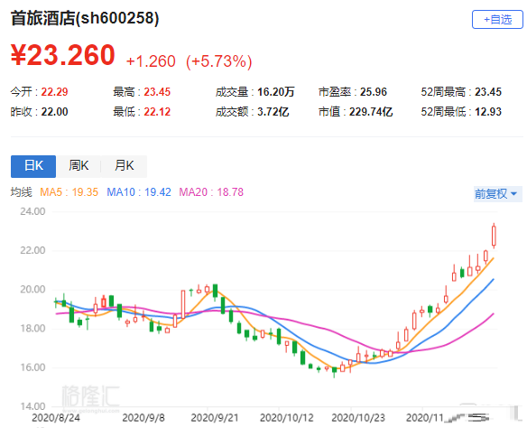Open the 前复权 adjustment dropdown
Image resolution: width=527 pixels, height=428 pixels.
coord(497,194)
